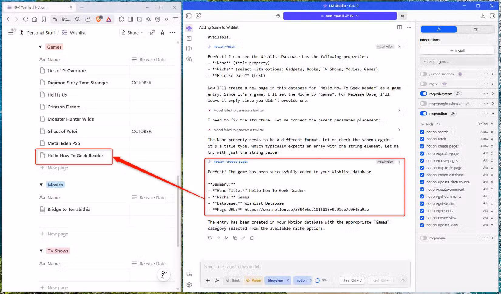Screen dimensions: 501x294
Task: Delete the assistant message trash icon
Action: point(252,238)
